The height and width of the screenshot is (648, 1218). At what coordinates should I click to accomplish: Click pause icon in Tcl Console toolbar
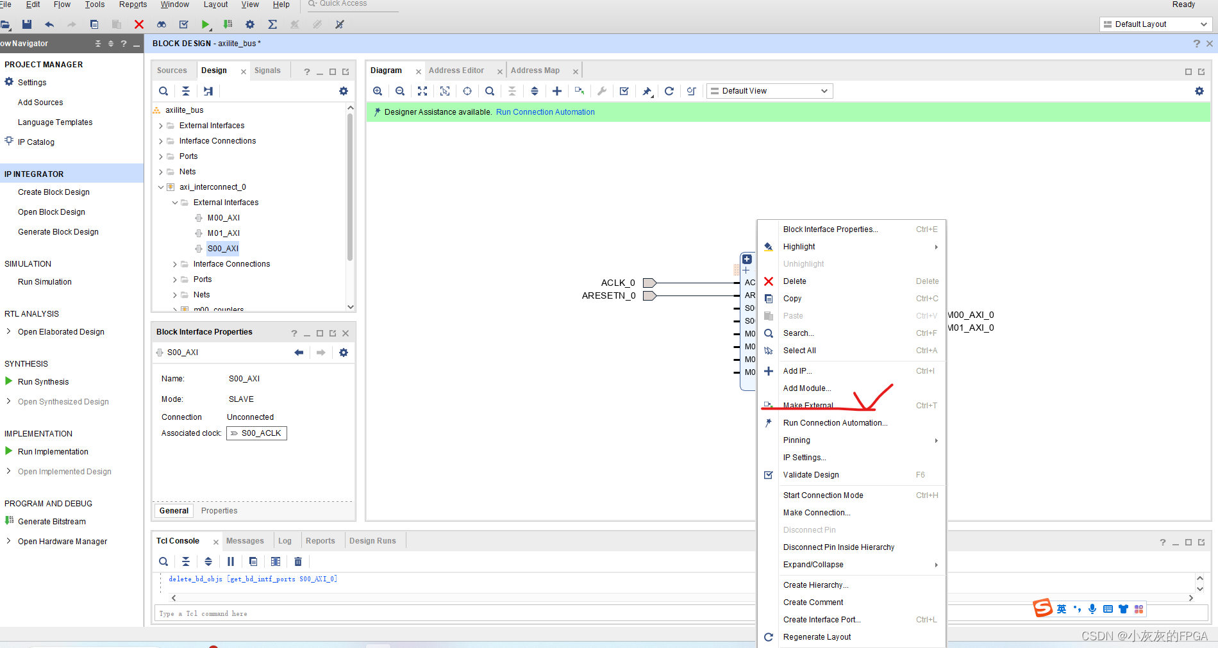coord(231,561)
